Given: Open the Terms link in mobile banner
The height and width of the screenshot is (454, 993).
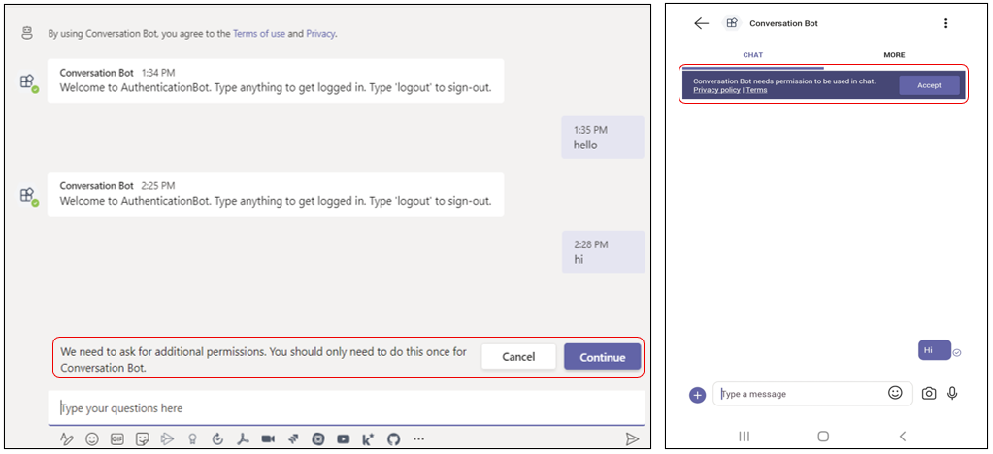Looking at the screenshot, I should coord(756,90).
